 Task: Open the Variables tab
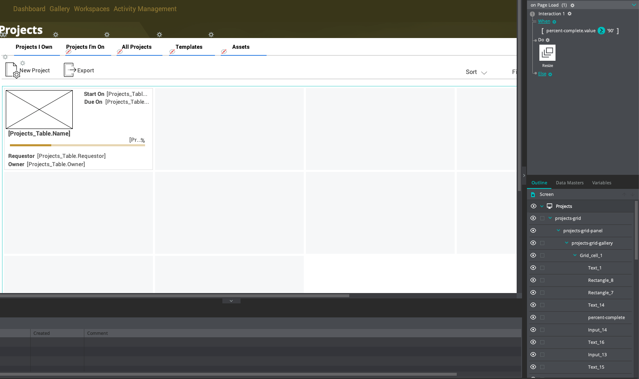[601, 183]
